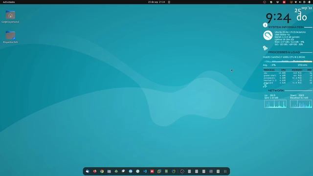Click the upload traffic graph in NETWORK widget
The width and height of the screenshot is (313, 176).
(x=275, y=104)
